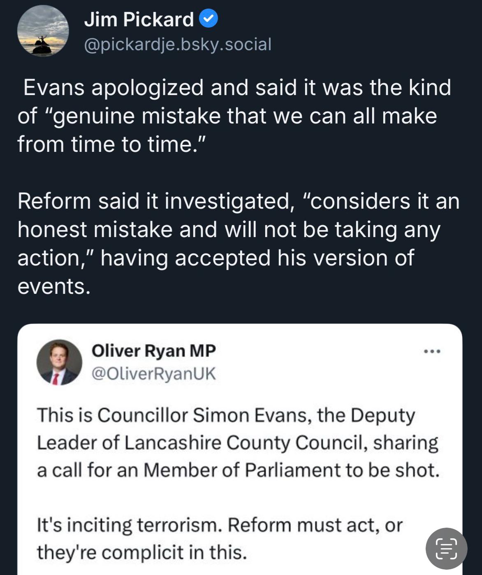Select the Oliver Ryan MP name
482x575 pixels.
(x=153, y=351)
